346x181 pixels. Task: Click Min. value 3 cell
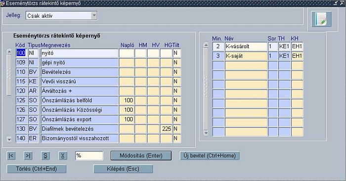click(x=218, y=56)
